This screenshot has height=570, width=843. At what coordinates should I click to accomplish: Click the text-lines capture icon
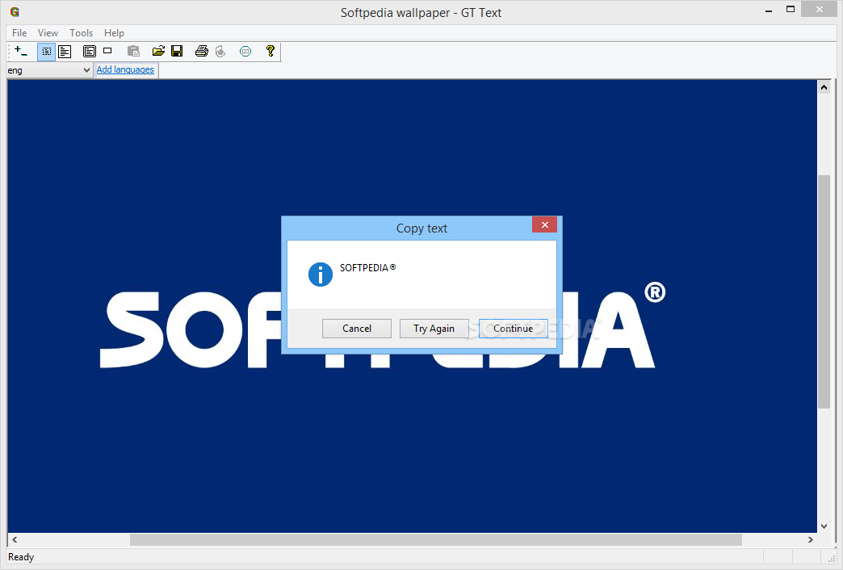pyautogui.click(x=65, y=52)
